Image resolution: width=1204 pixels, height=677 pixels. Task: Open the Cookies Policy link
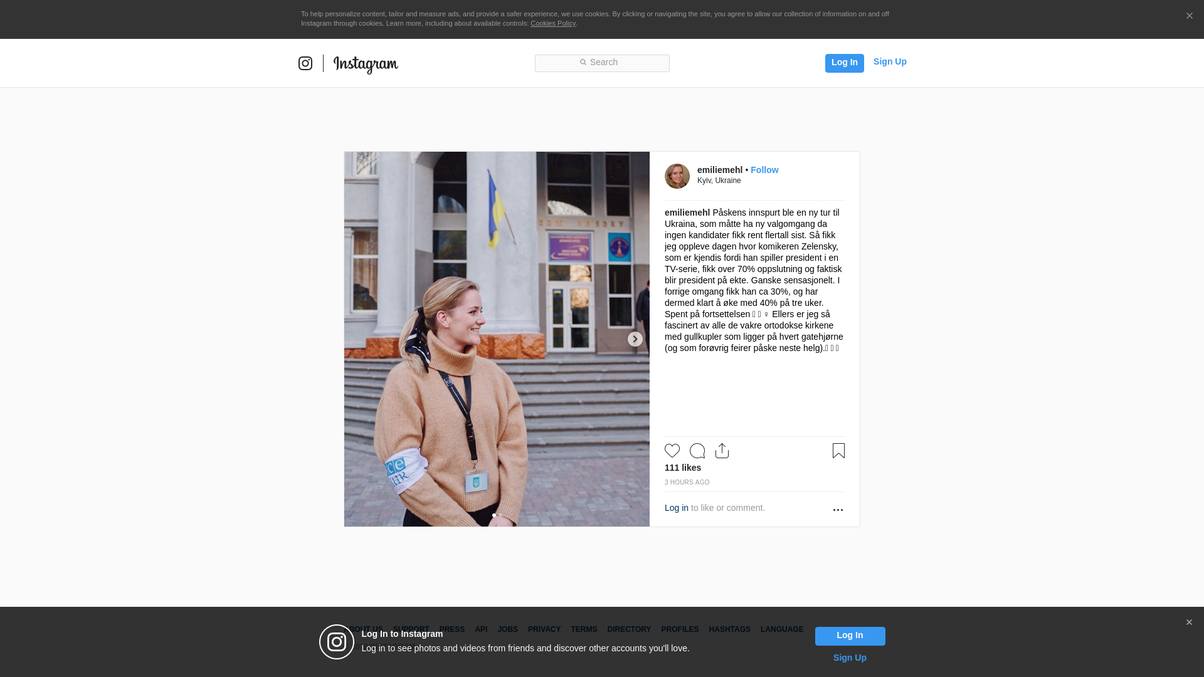(x=553, y=24)
